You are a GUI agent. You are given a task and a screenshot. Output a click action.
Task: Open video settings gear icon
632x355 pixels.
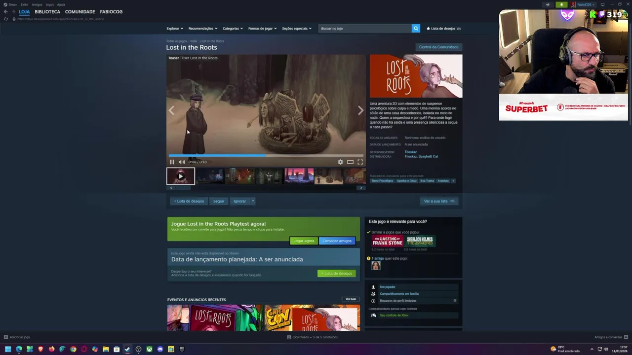click(x=340, y=162)
